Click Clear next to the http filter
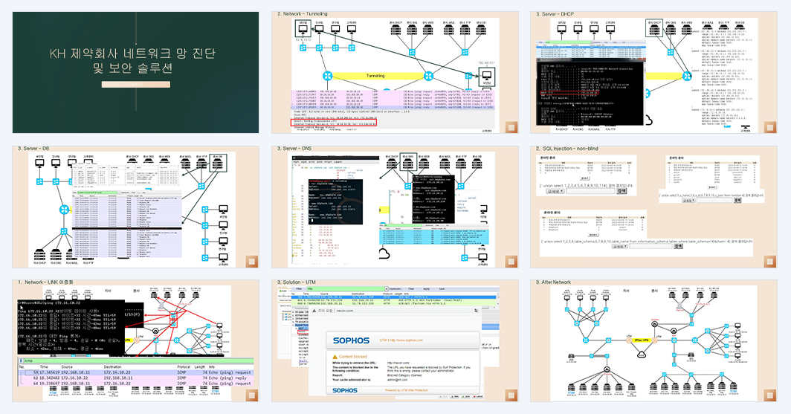This screenshot has height=414, width=791. pos(412,289)
